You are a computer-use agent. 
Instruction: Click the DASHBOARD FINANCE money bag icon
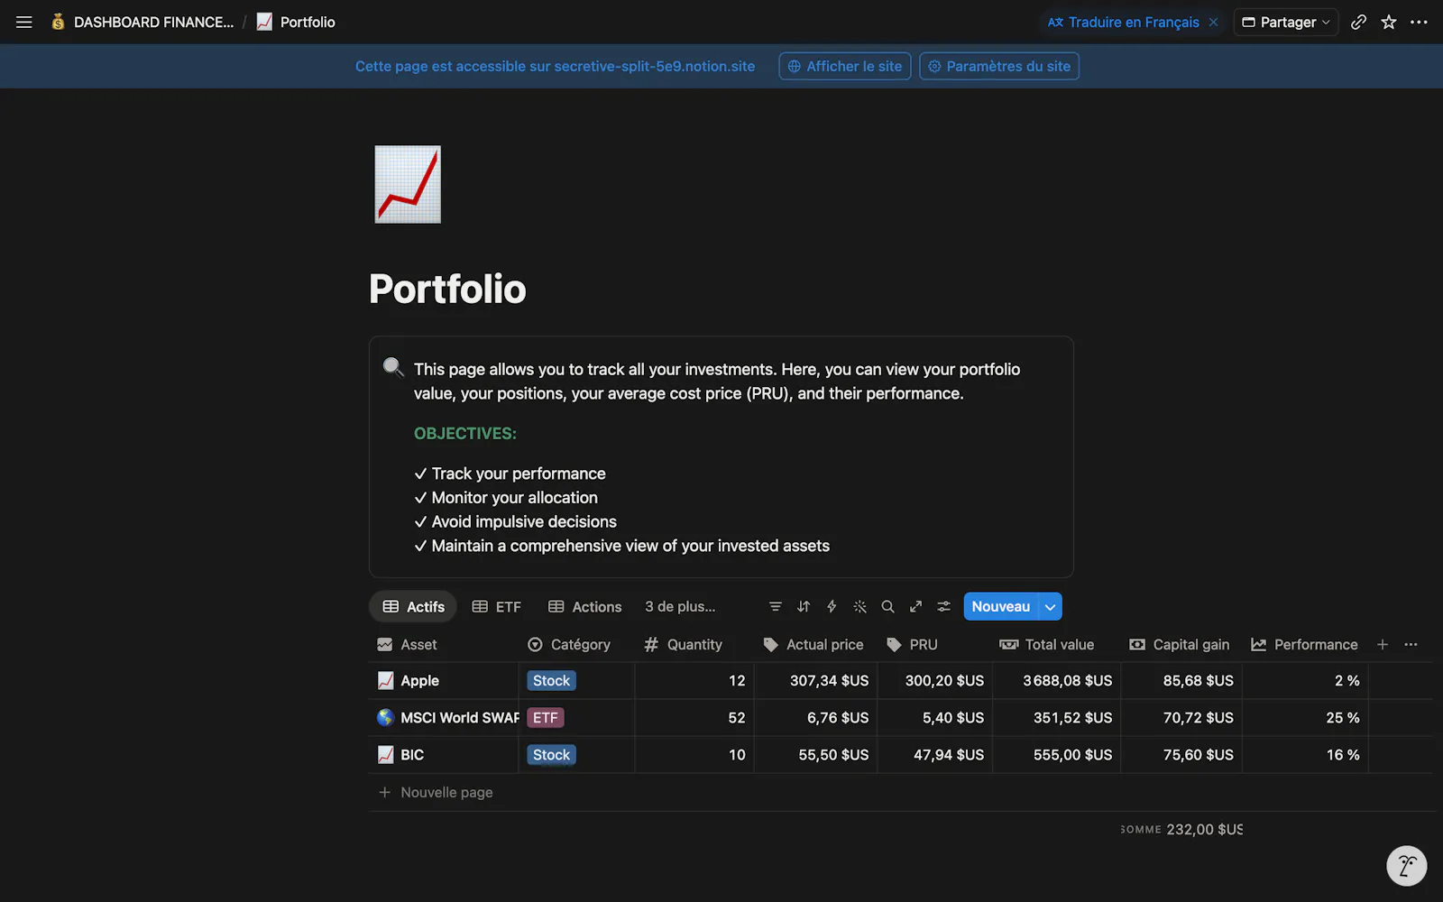tap(58, 22)
